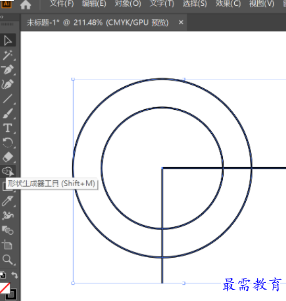Select the Magic Wand tool
Screen dimensions: 286x301
(8, 55)
